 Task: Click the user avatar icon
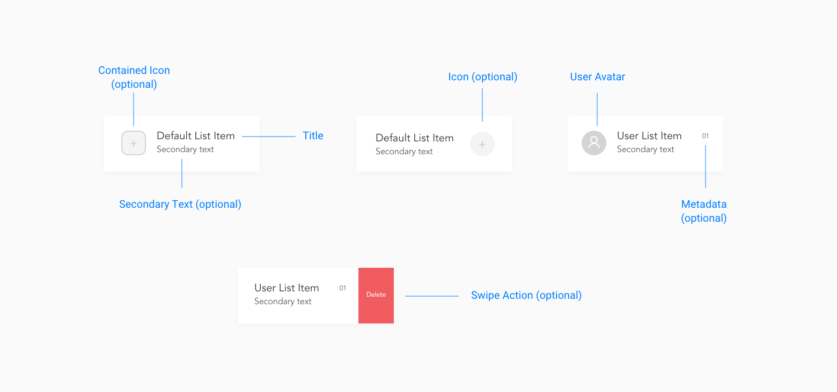(x=594, y=143)
